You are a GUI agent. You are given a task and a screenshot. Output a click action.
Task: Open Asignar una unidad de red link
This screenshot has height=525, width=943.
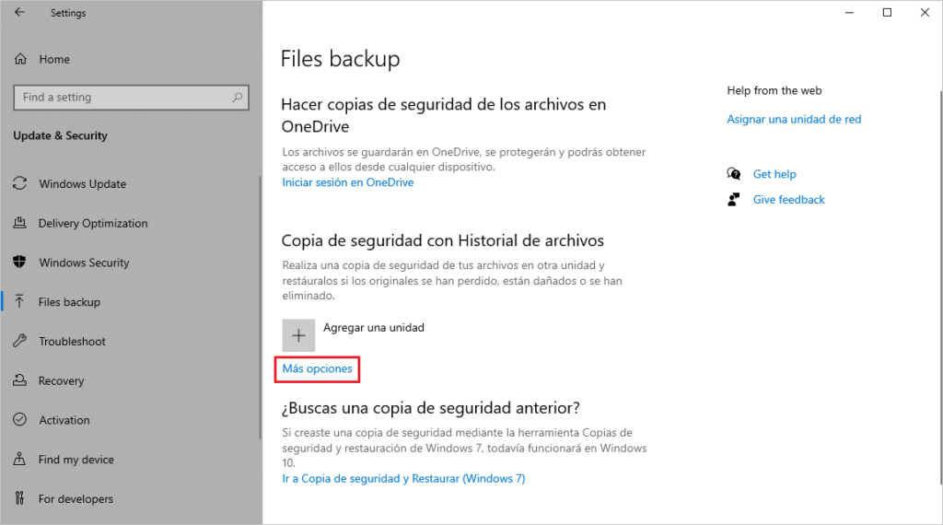[x=794, y=119]
